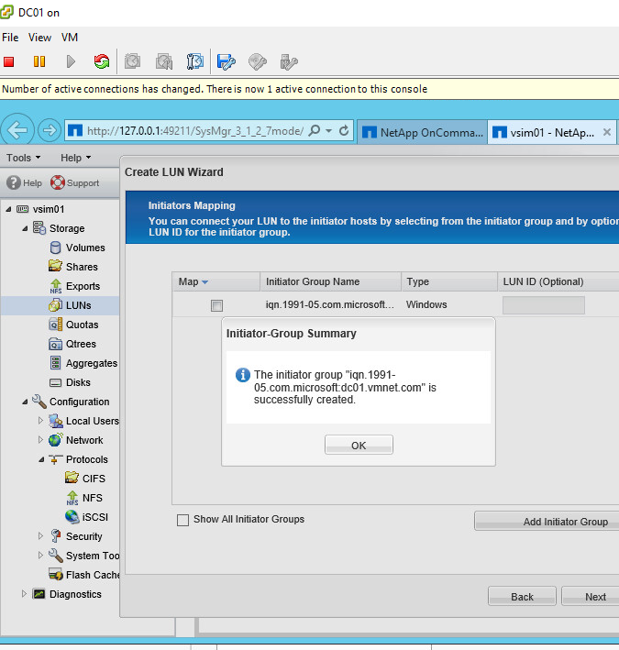Image resolution: width=619 pixels, height=650 pixels.
Task: Click iqn.1991-05.com.microsoft... group name cell
Action: tap(330, 304)
